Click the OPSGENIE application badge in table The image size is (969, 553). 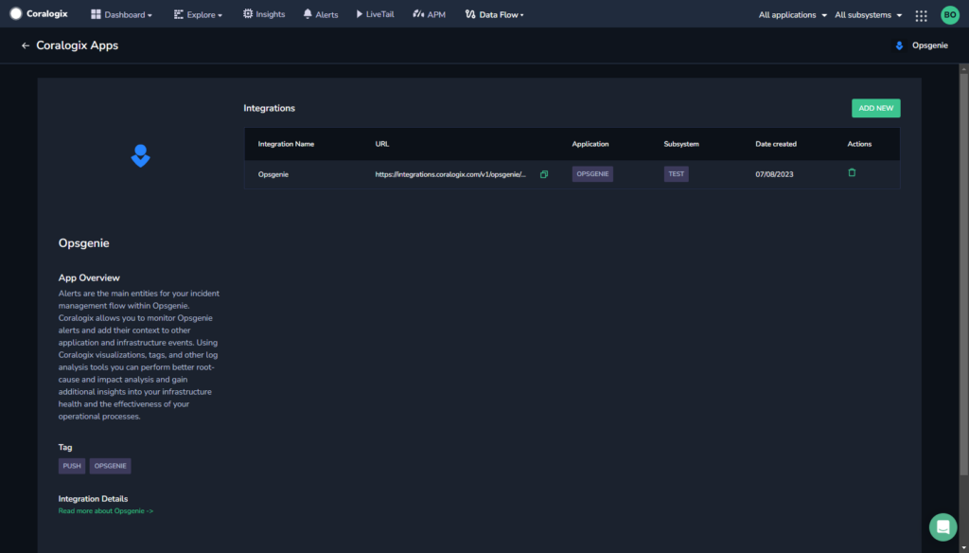[592, 174]
